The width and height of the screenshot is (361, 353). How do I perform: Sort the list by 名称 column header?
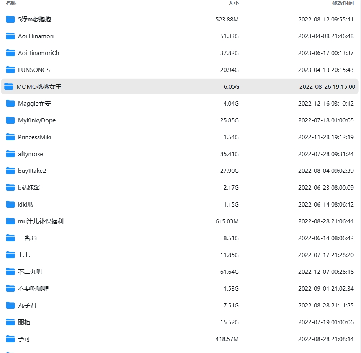(x=11, y=3)
